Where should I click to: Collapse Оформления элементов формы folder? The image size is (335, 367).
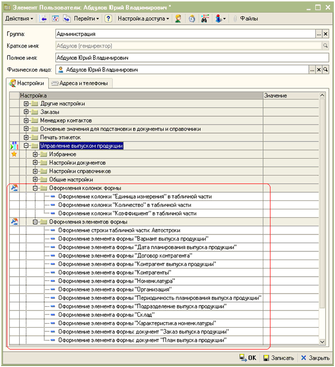(35, 222)
